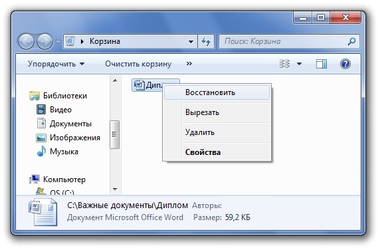
Task: Click the Word document thumbnail in details pane
Action: click(43, 212)
